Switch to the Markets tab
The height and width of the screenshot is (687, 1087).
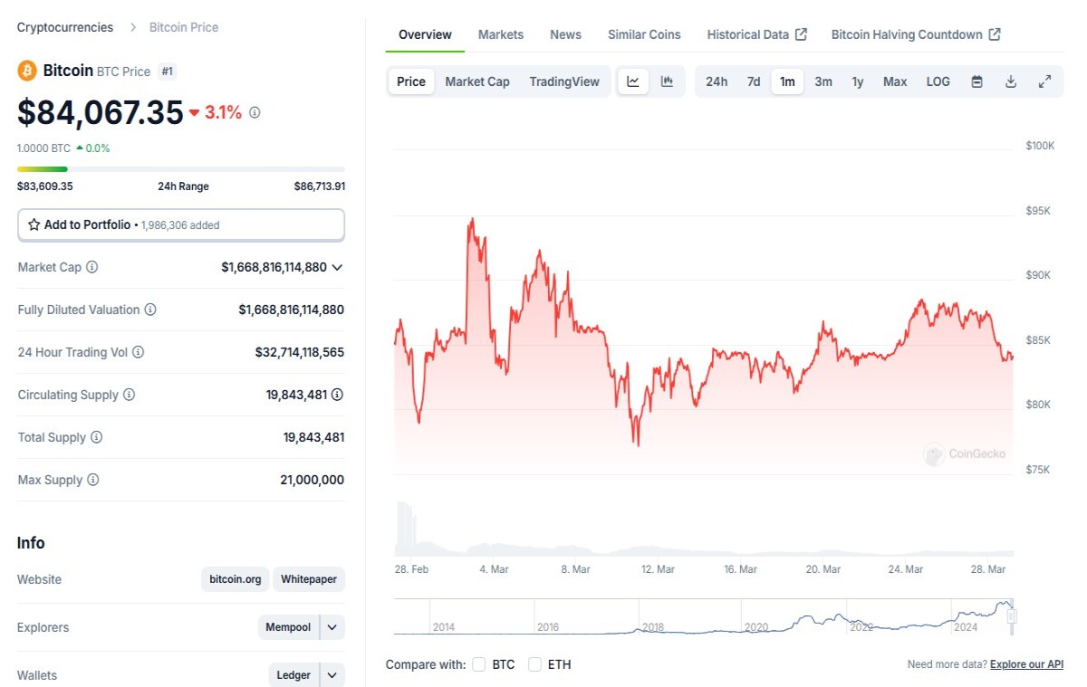click(501, 34)
